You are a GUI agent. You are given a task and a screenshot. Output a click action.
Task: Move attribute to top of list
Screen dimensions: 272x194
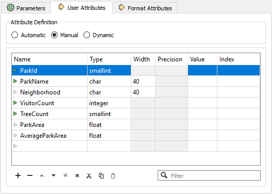(65, 175)
